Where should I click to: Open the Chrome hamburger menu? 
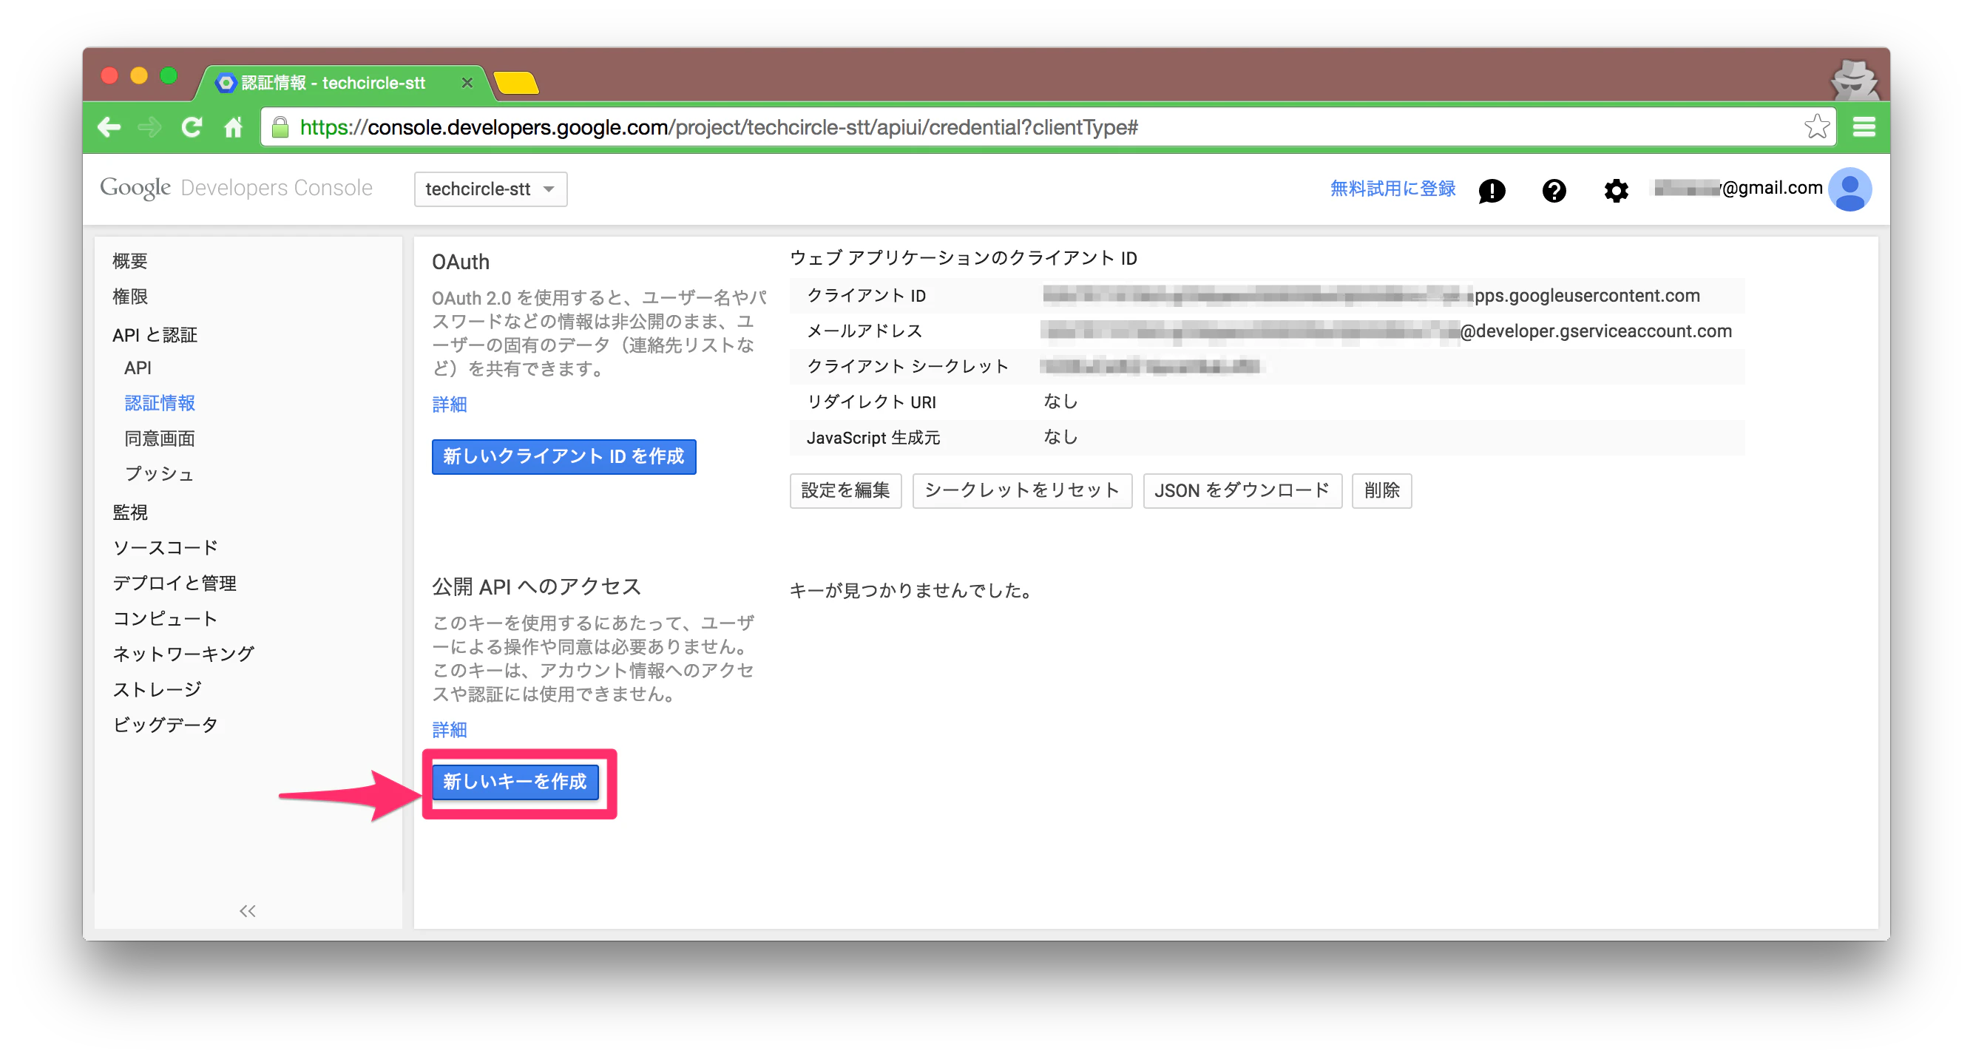click(1864, 127)
